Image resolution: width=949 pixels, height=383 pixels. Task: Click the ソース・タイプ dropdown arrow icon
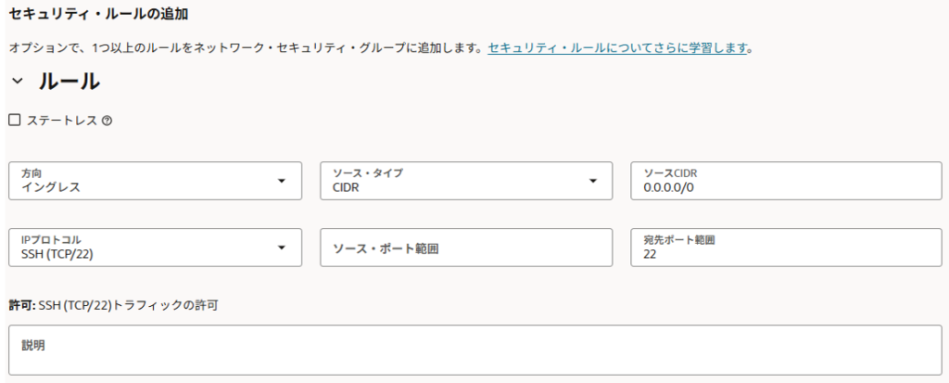[593, 181]
